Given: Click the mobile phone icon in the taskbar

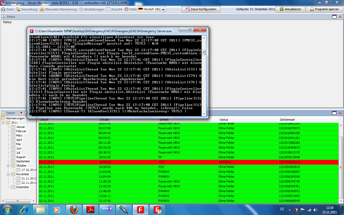Looking at the screenshot, I should coord(124,209).
